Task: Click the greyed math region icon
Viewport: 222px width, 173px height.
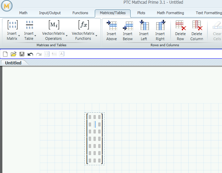Action: coord(47,54)
